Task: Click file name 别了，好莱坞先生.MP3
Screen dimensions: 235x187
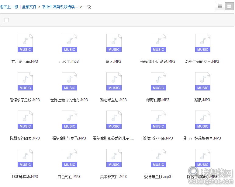Action: pyautogui.click(x=202, y=138)
